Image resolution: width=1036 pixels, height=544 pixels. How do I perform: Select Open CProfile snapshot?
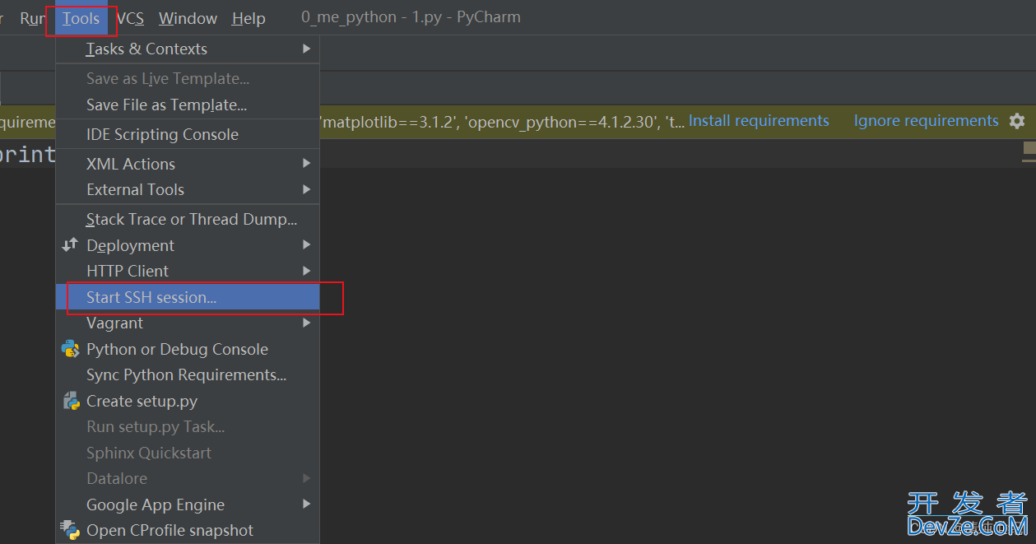coord(188,530)
